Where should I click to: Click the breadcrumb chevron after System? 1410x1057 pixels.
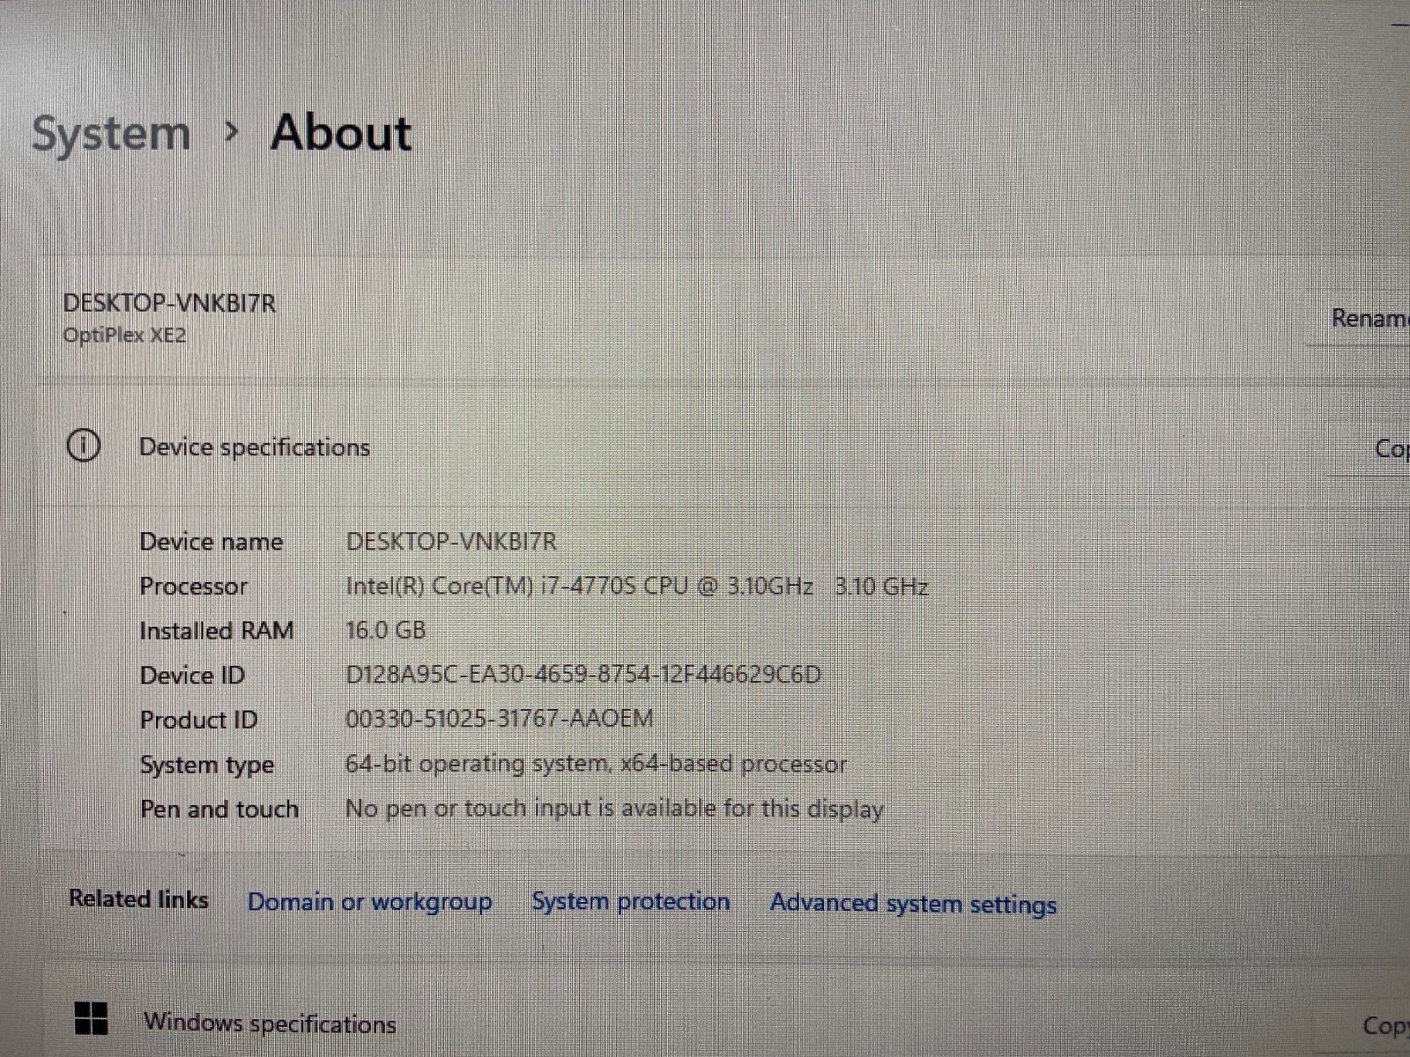(232, 132)
